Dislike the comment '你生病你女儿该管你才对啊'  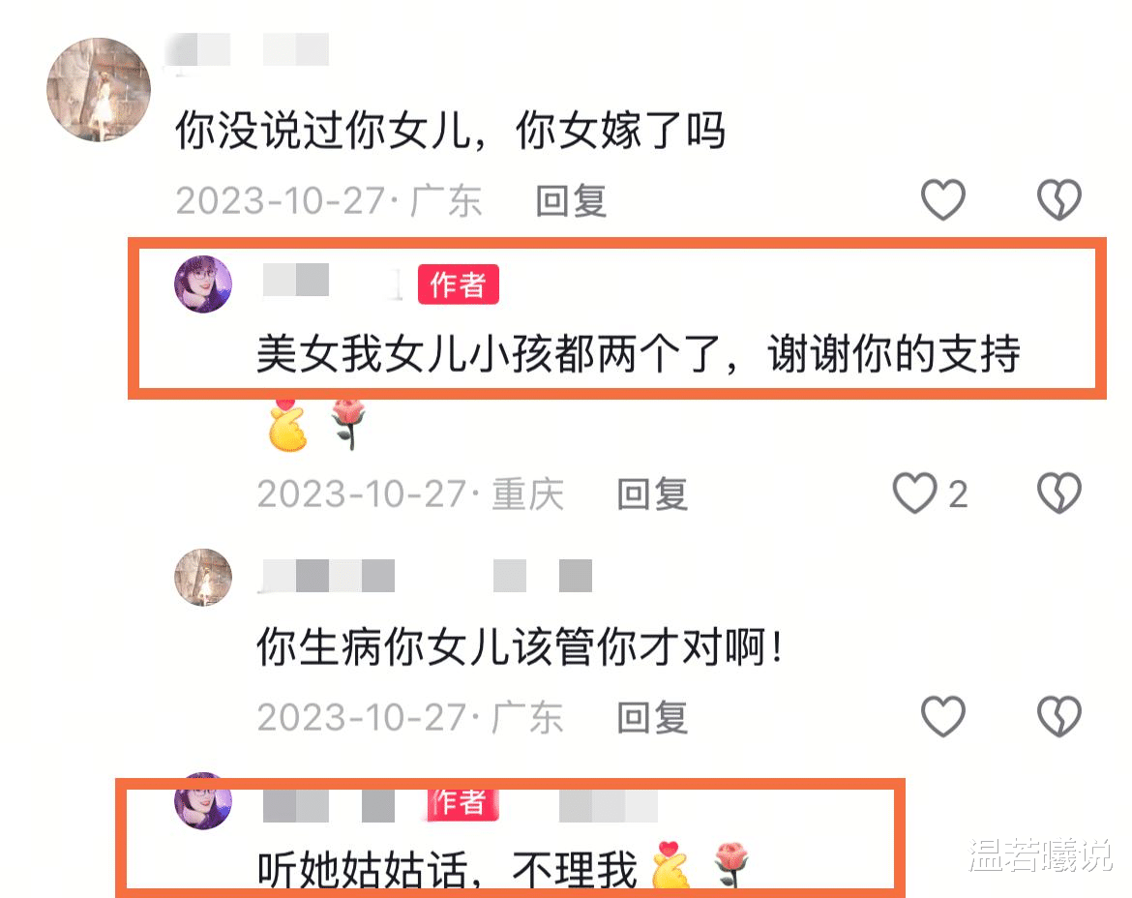[x=1058, y=716]
